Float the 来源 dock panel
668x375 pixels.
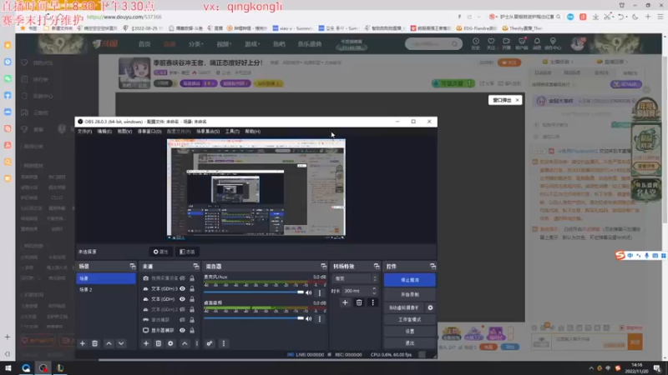pos(196,266)
